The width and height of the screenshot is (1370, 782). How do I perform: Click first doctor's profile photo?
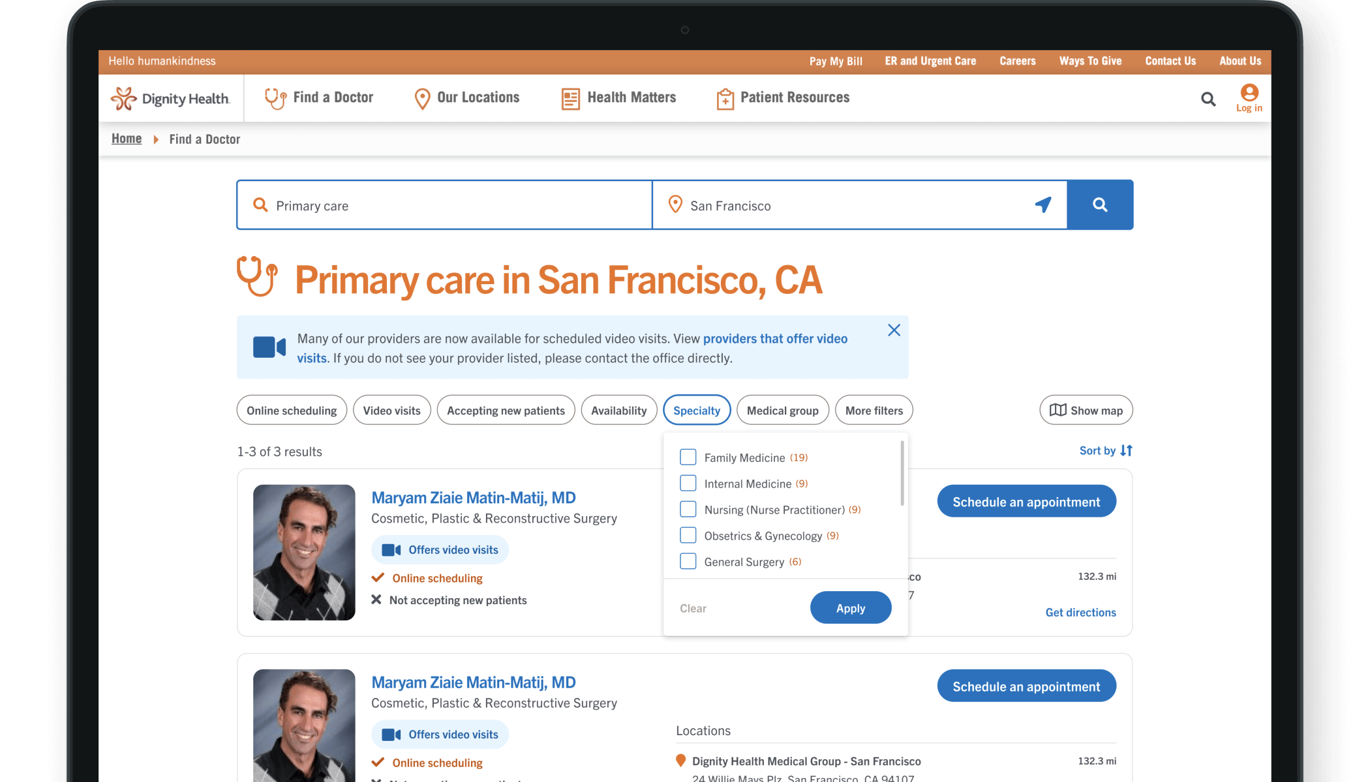(x=304, y=553)
